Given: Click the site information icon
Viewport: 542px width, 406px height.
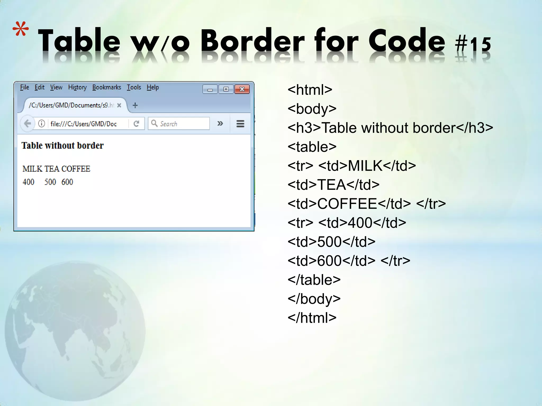Looking at the screenshot, I should pos(42,123).
